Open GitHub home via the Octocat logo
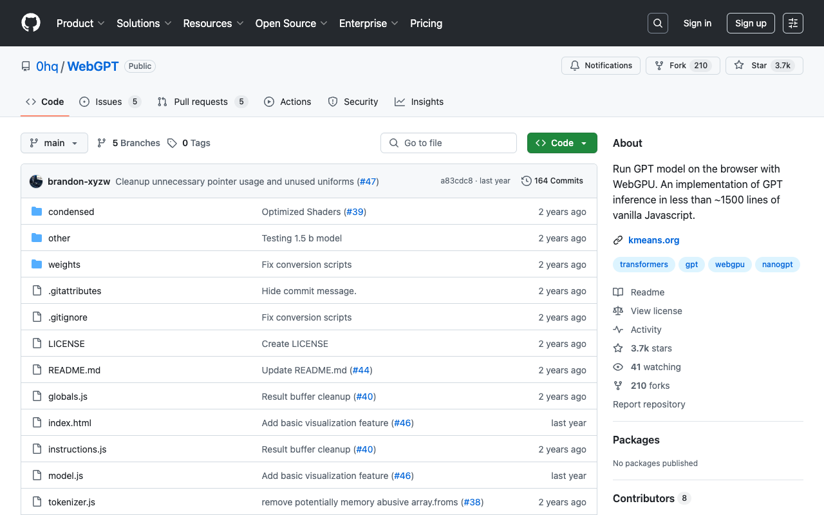Screen dimensions: 824x515 (31, 23)
